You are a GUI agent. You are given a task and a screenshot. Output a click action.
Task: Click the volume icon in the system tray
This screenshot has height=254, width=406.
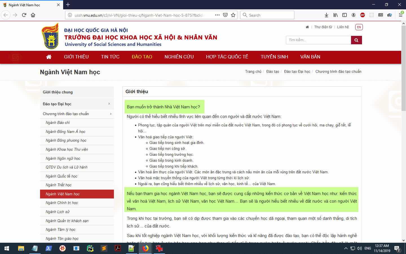pyautogui.click(x=359, y=249)
